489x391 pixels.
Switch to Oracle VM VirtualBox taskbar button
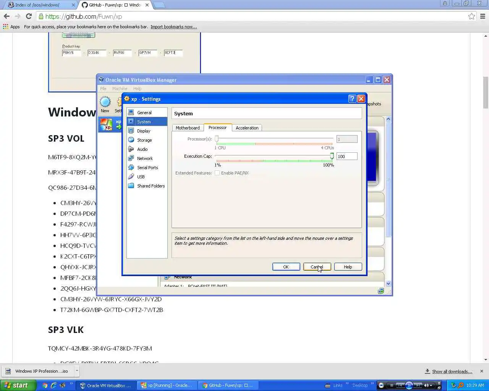pos(105,385)
